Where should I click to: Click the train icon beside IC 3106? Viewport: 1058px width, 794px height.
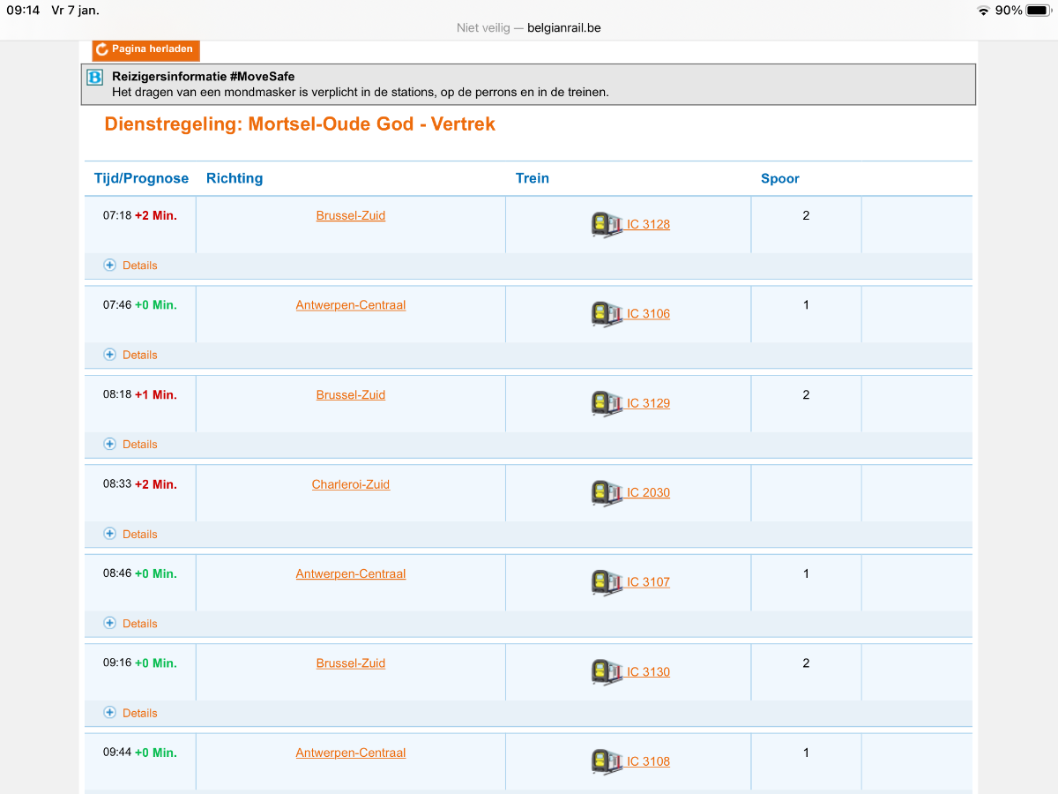(607, 314)
